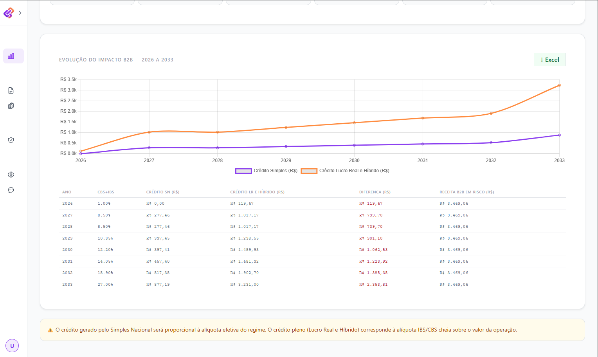598x357 pixels.
Task: Click the warning icon in notice banner
Action: click(x=50, y=330)
